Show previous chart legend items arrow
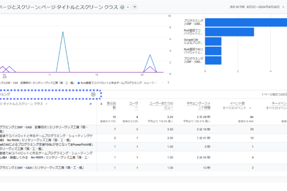 point(163,83)
